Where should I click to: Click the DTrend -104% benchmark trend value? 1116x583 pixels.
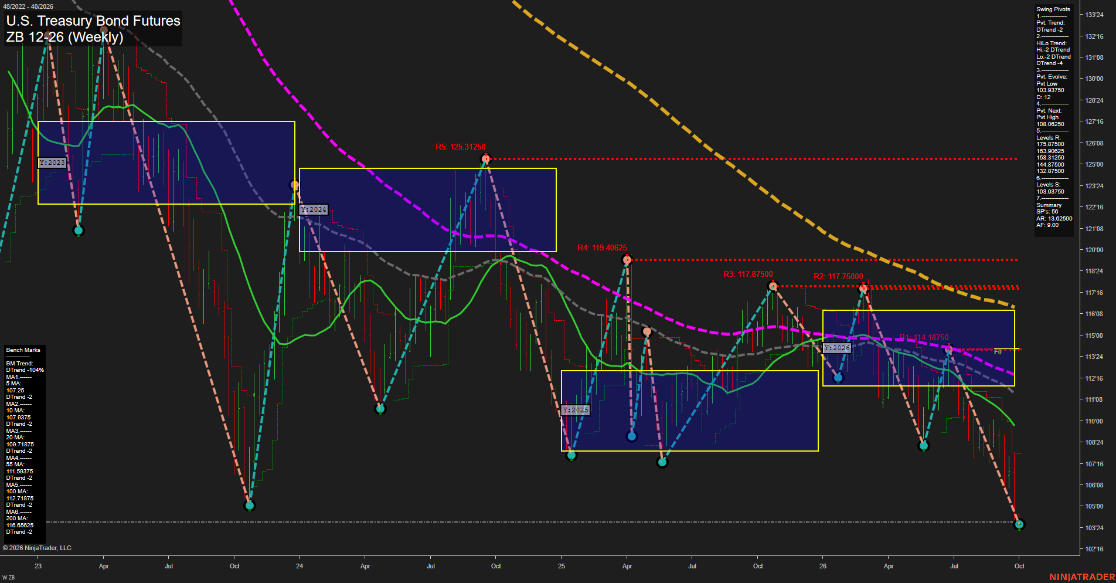click(25, 370)
